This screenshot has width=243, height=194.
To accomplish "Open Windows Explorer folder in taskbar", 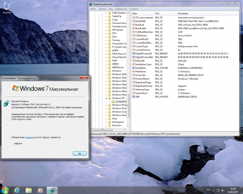I will (x=29, y=191).
